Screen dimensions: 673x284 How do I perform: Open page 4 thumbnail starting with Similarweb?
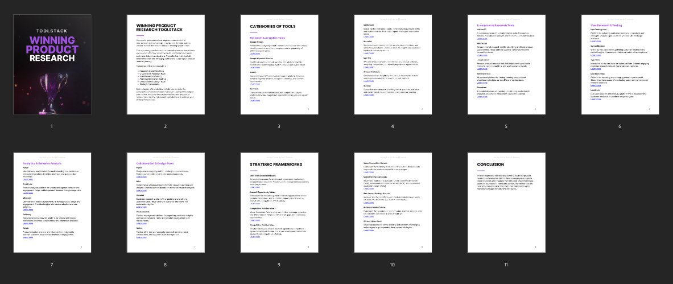click(x=393, y=64)
